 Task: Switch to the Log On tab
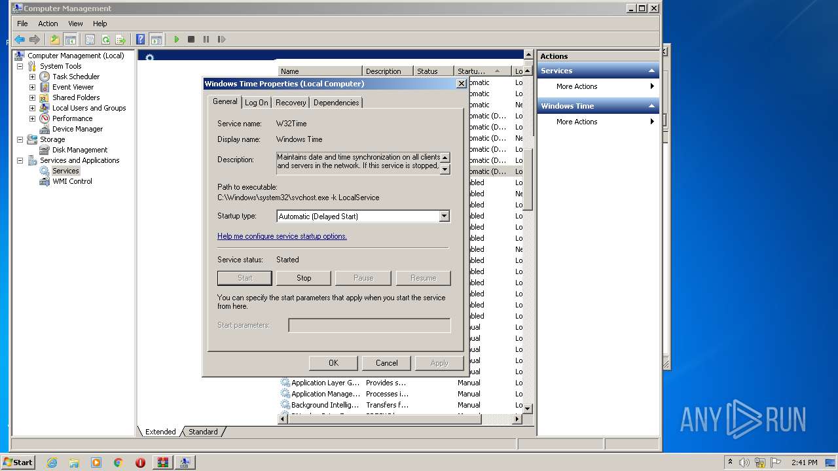coord(256,103)
